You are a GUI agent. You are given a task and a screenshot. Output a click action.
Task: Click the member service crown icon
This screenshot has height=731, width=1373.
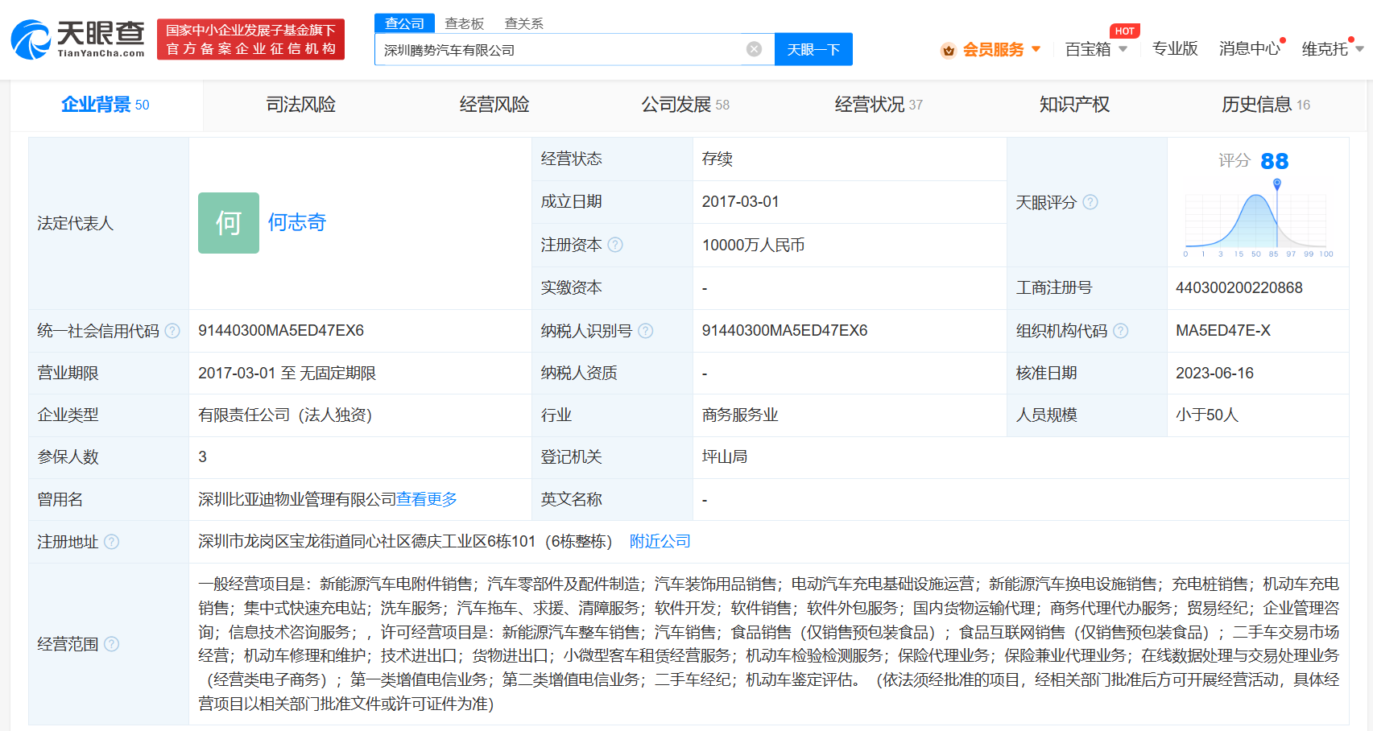pyautogui.click(x=949, y=50)
